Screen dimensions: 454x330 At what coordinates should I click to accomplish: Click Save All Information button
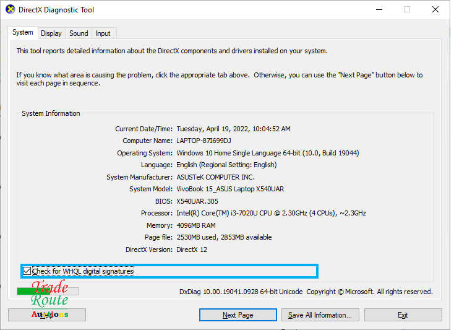[320, 315]
